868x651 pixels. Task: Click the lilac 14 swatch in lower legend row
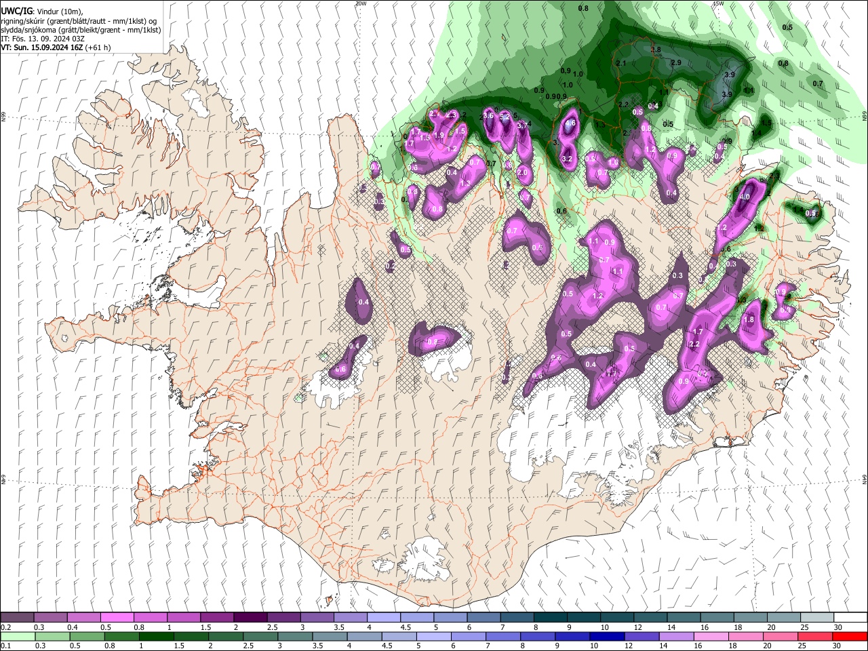coord(676,636)
